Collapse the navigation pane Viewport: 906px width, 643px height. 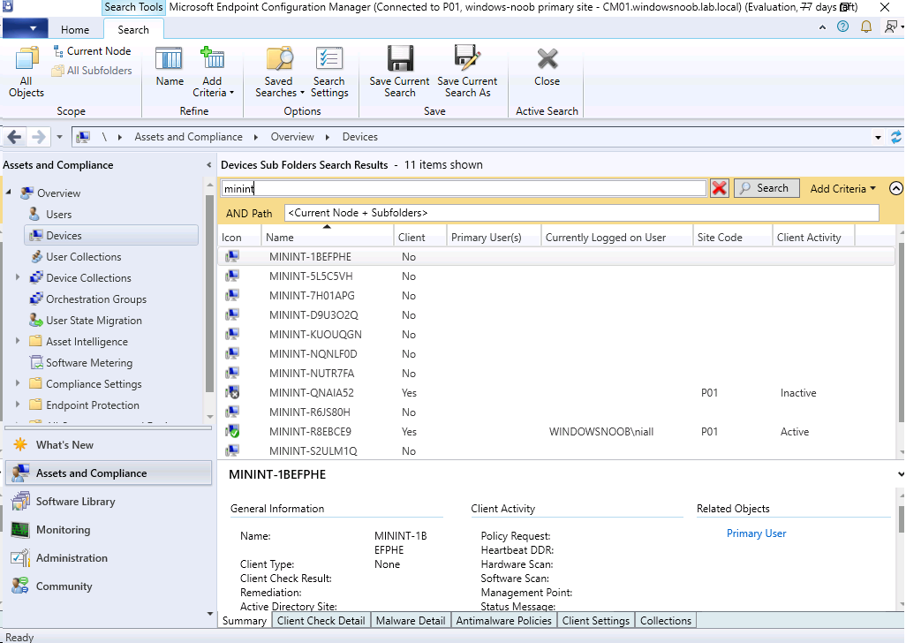point(208,165)
